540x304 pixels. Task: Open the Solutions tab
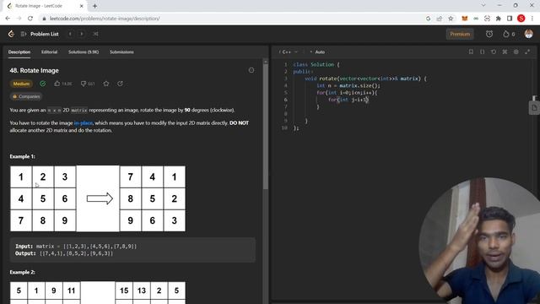click(84, 52)
